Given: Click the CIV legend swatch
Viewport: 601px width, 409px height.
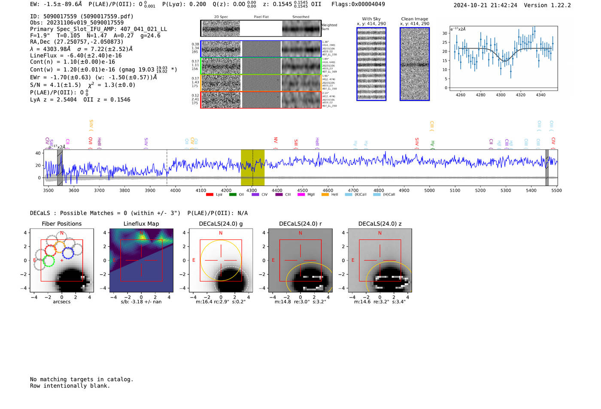Looking at the screenshot, I should [255, 194].
